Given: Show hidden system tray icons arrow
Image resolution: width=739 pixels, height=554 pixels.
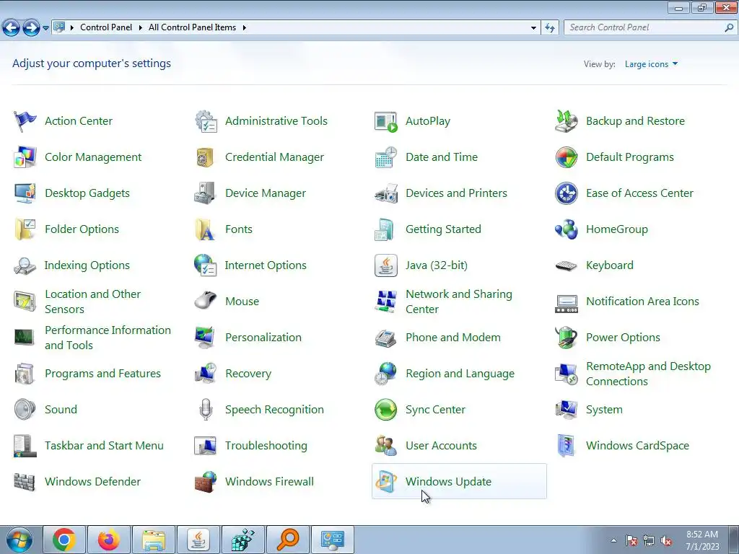Looking at the screenshot, I should [x=613, y=540].
